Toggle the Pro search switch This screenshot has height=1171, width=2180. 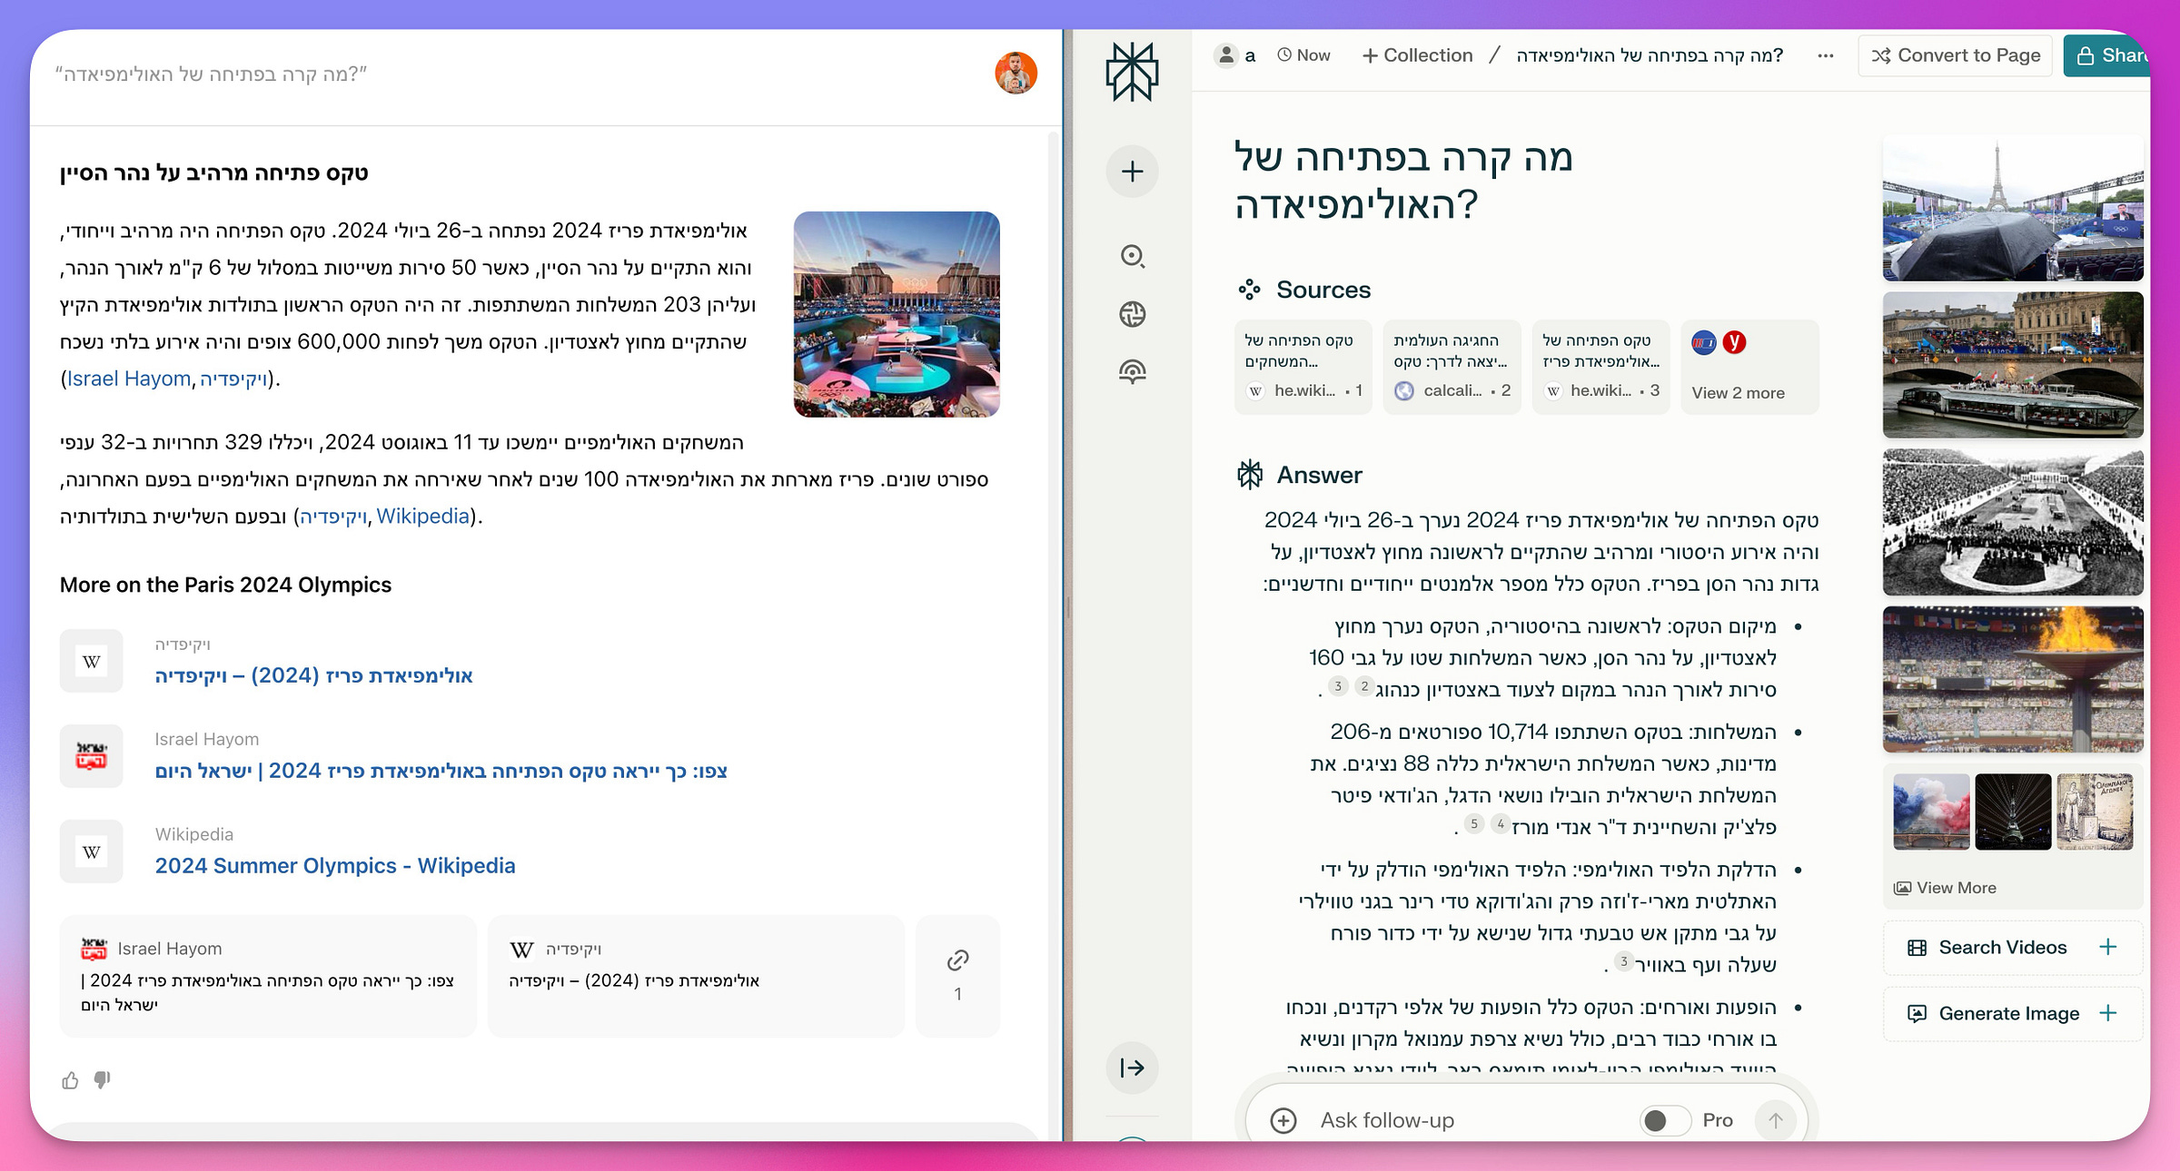pos(1664,1120)
